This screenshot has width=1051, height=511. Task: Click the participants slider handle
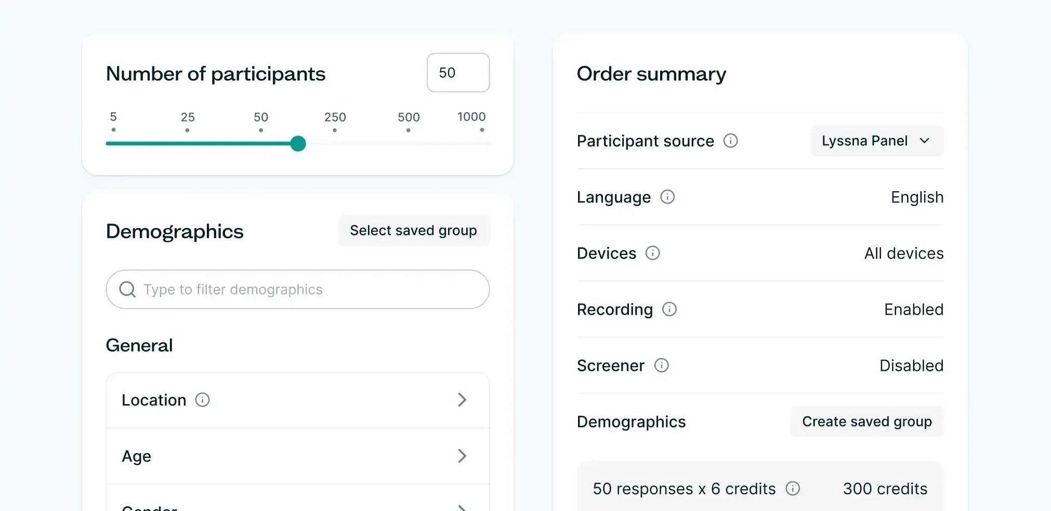tap(298, 143)
